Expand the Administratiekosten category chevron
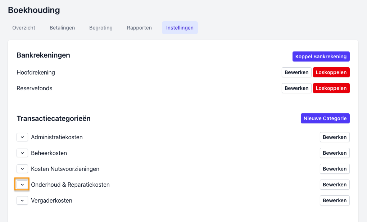The width and height of the screenshot is (367, 222). 22,137
